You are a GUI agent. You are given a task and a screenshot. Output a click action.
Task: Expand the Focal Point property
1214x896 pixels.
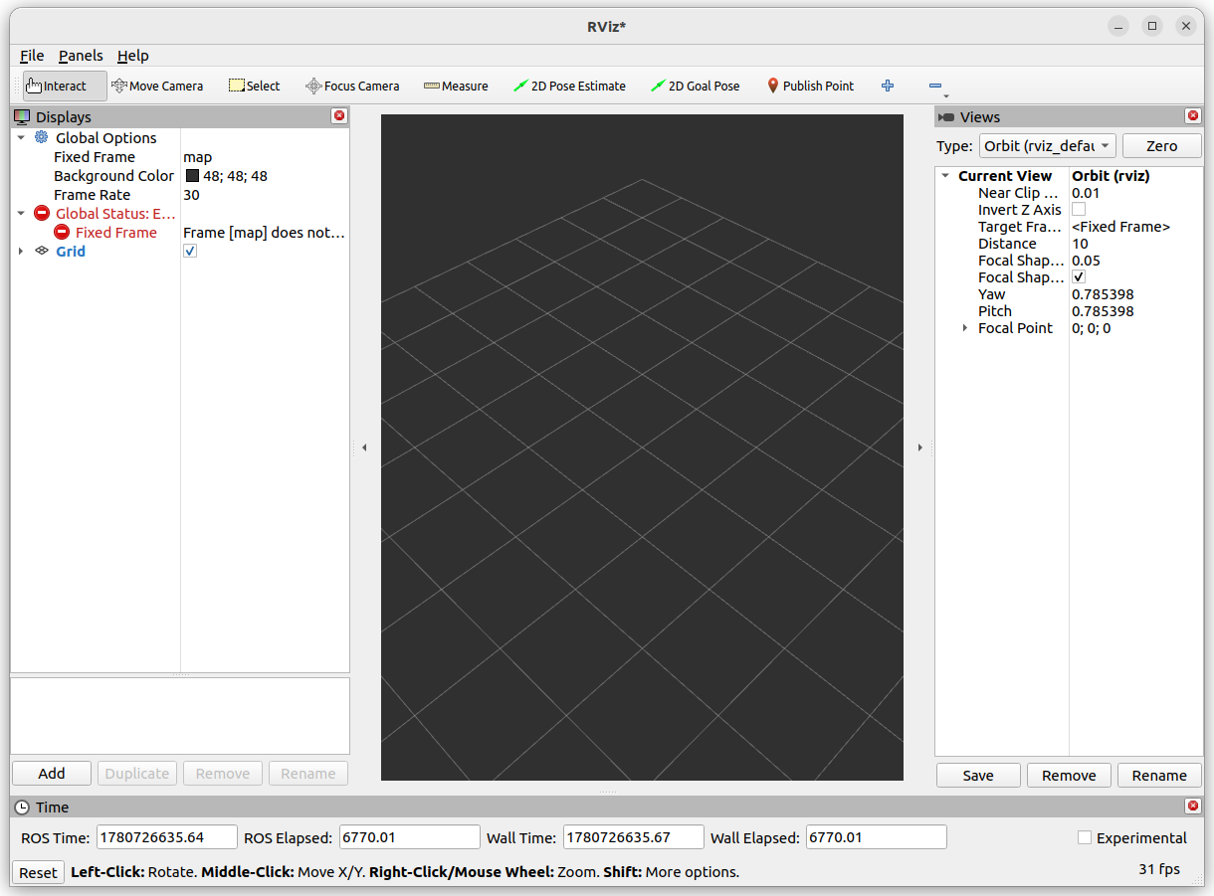coord(965,328)
